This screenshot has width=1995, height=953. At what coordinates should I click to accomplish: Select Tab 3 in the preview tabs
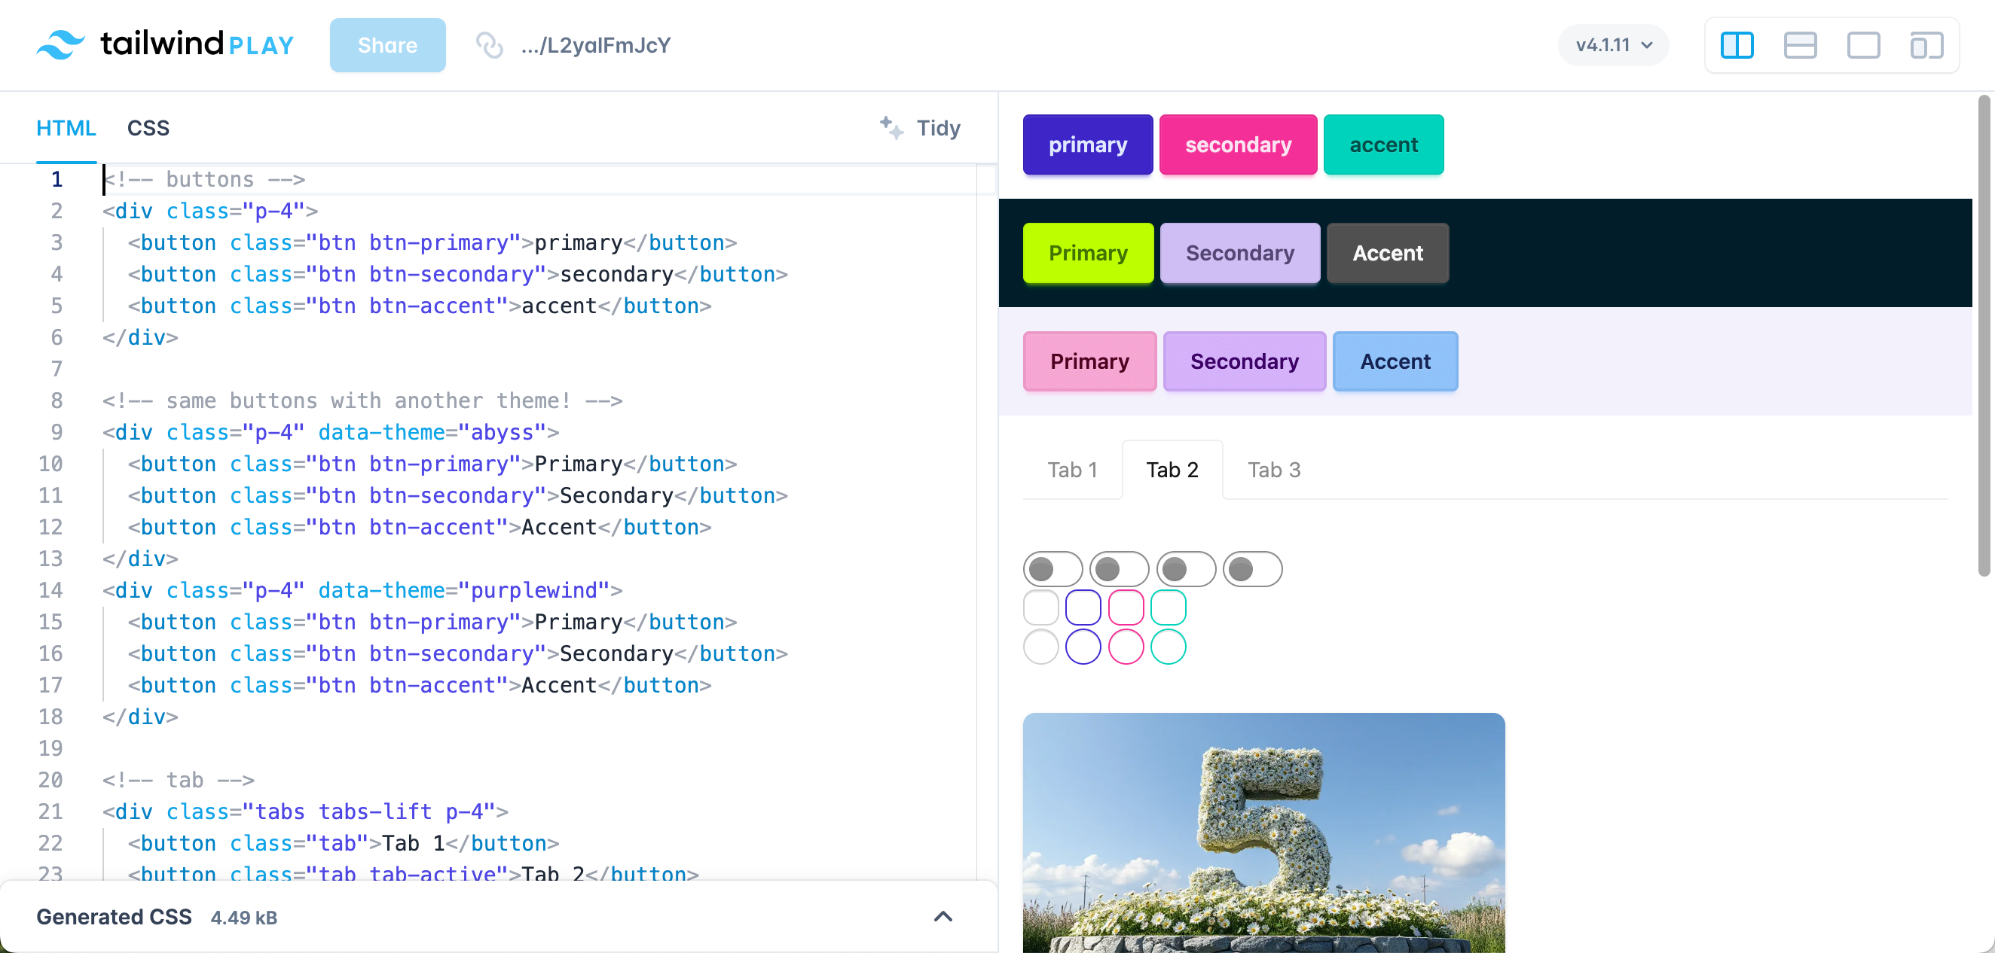(x=1273, y=469)
